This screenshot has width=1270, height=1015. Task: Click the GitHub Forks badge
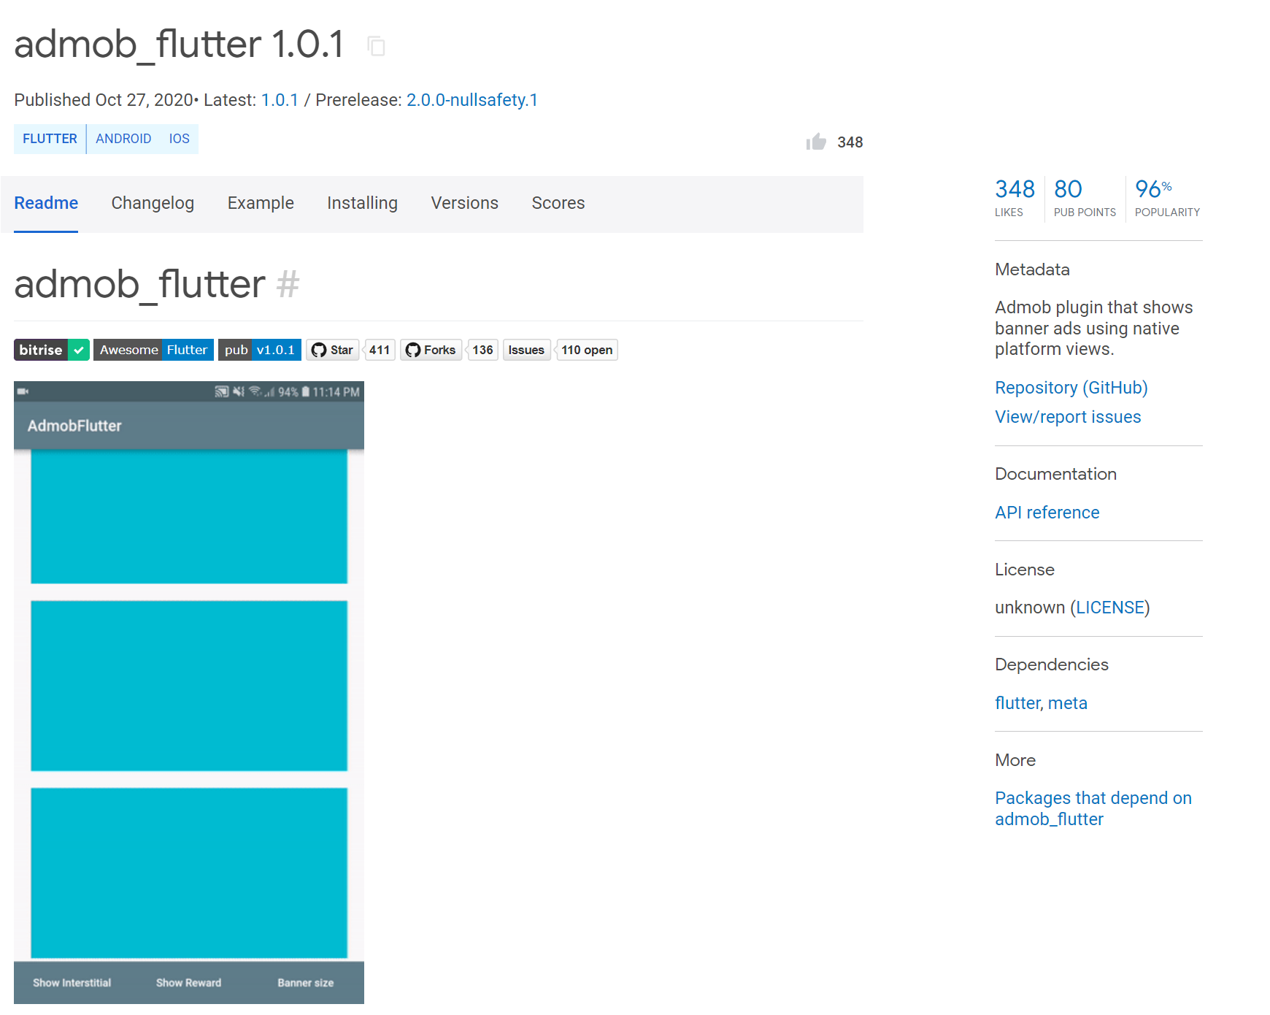(x=431, y=350)
